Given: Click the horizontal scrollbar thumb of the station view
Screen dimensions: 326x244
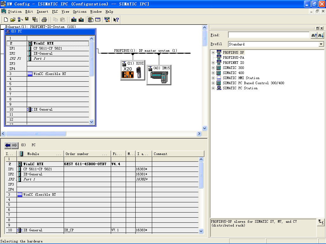Looking at the screenshot, I should [x=36, y=134].
